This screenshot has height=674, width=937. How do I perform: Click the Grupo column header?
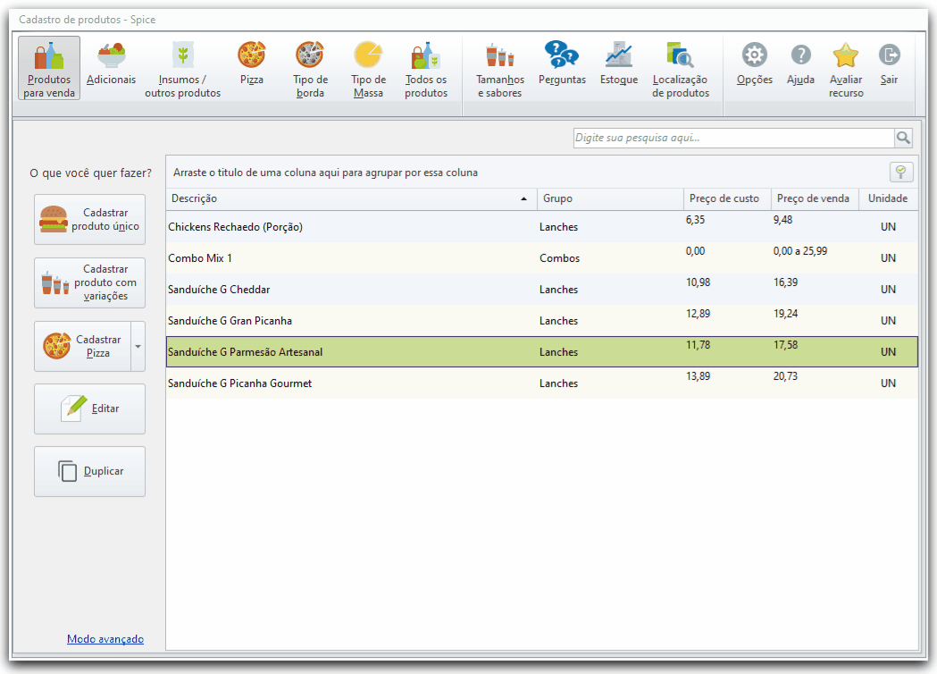point(610,198)
